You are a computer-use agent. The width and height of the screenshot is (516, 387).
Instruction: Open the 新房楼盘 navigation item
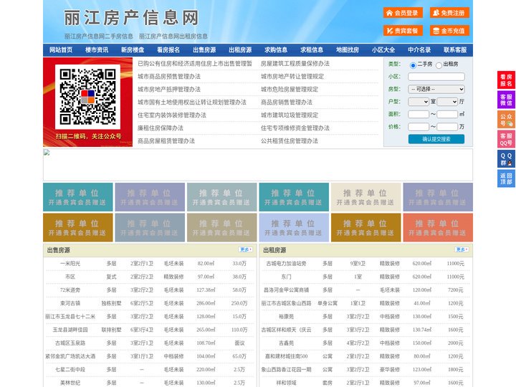pyautogui.click(x=133, y=50)
